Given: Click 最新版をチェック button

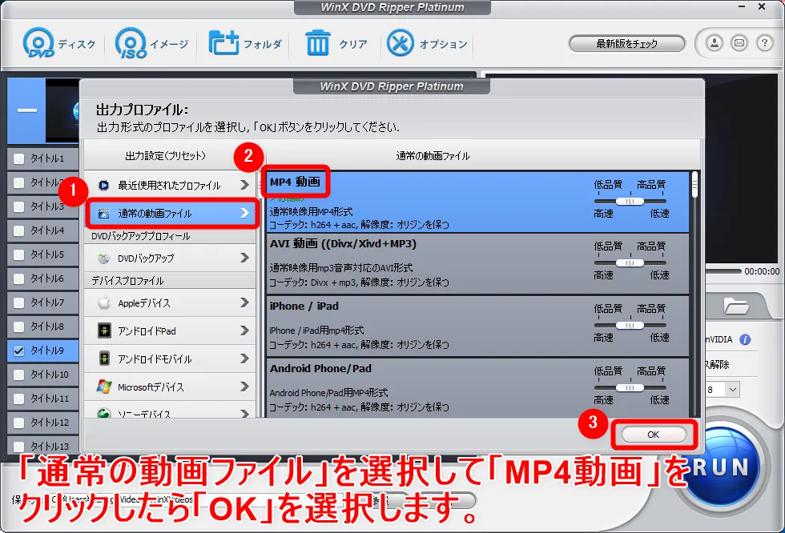Looking at the screenshot, I should pyautogui.click(x=626, y=43).
